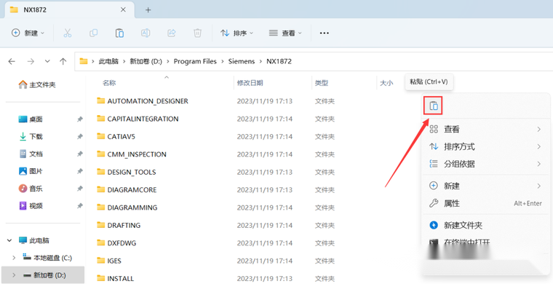Viewport: 553px width, 284px height.
Task: Expand 新建 submenu in context menu
Action: click(486, 186)
